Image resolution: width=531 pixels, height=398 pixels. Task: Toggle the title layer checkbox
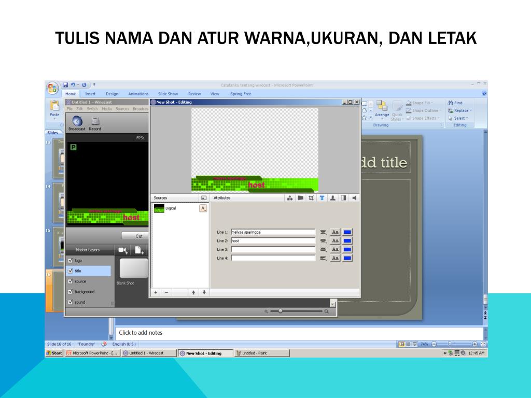tap(71, 271)
